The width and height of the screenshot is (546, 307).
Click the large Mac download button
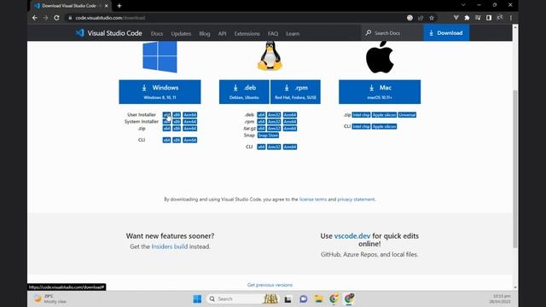pos(380,92)
